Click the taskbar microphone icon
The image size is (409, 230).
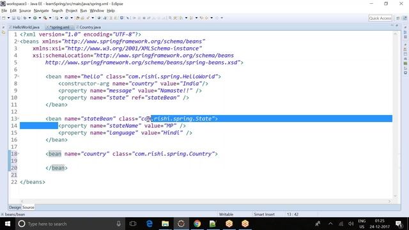click(x=119, y=224)
